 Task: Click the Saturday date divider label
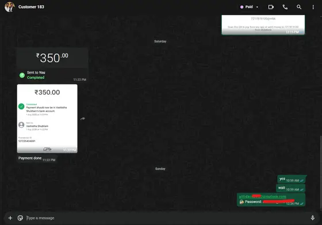(160, 41)
